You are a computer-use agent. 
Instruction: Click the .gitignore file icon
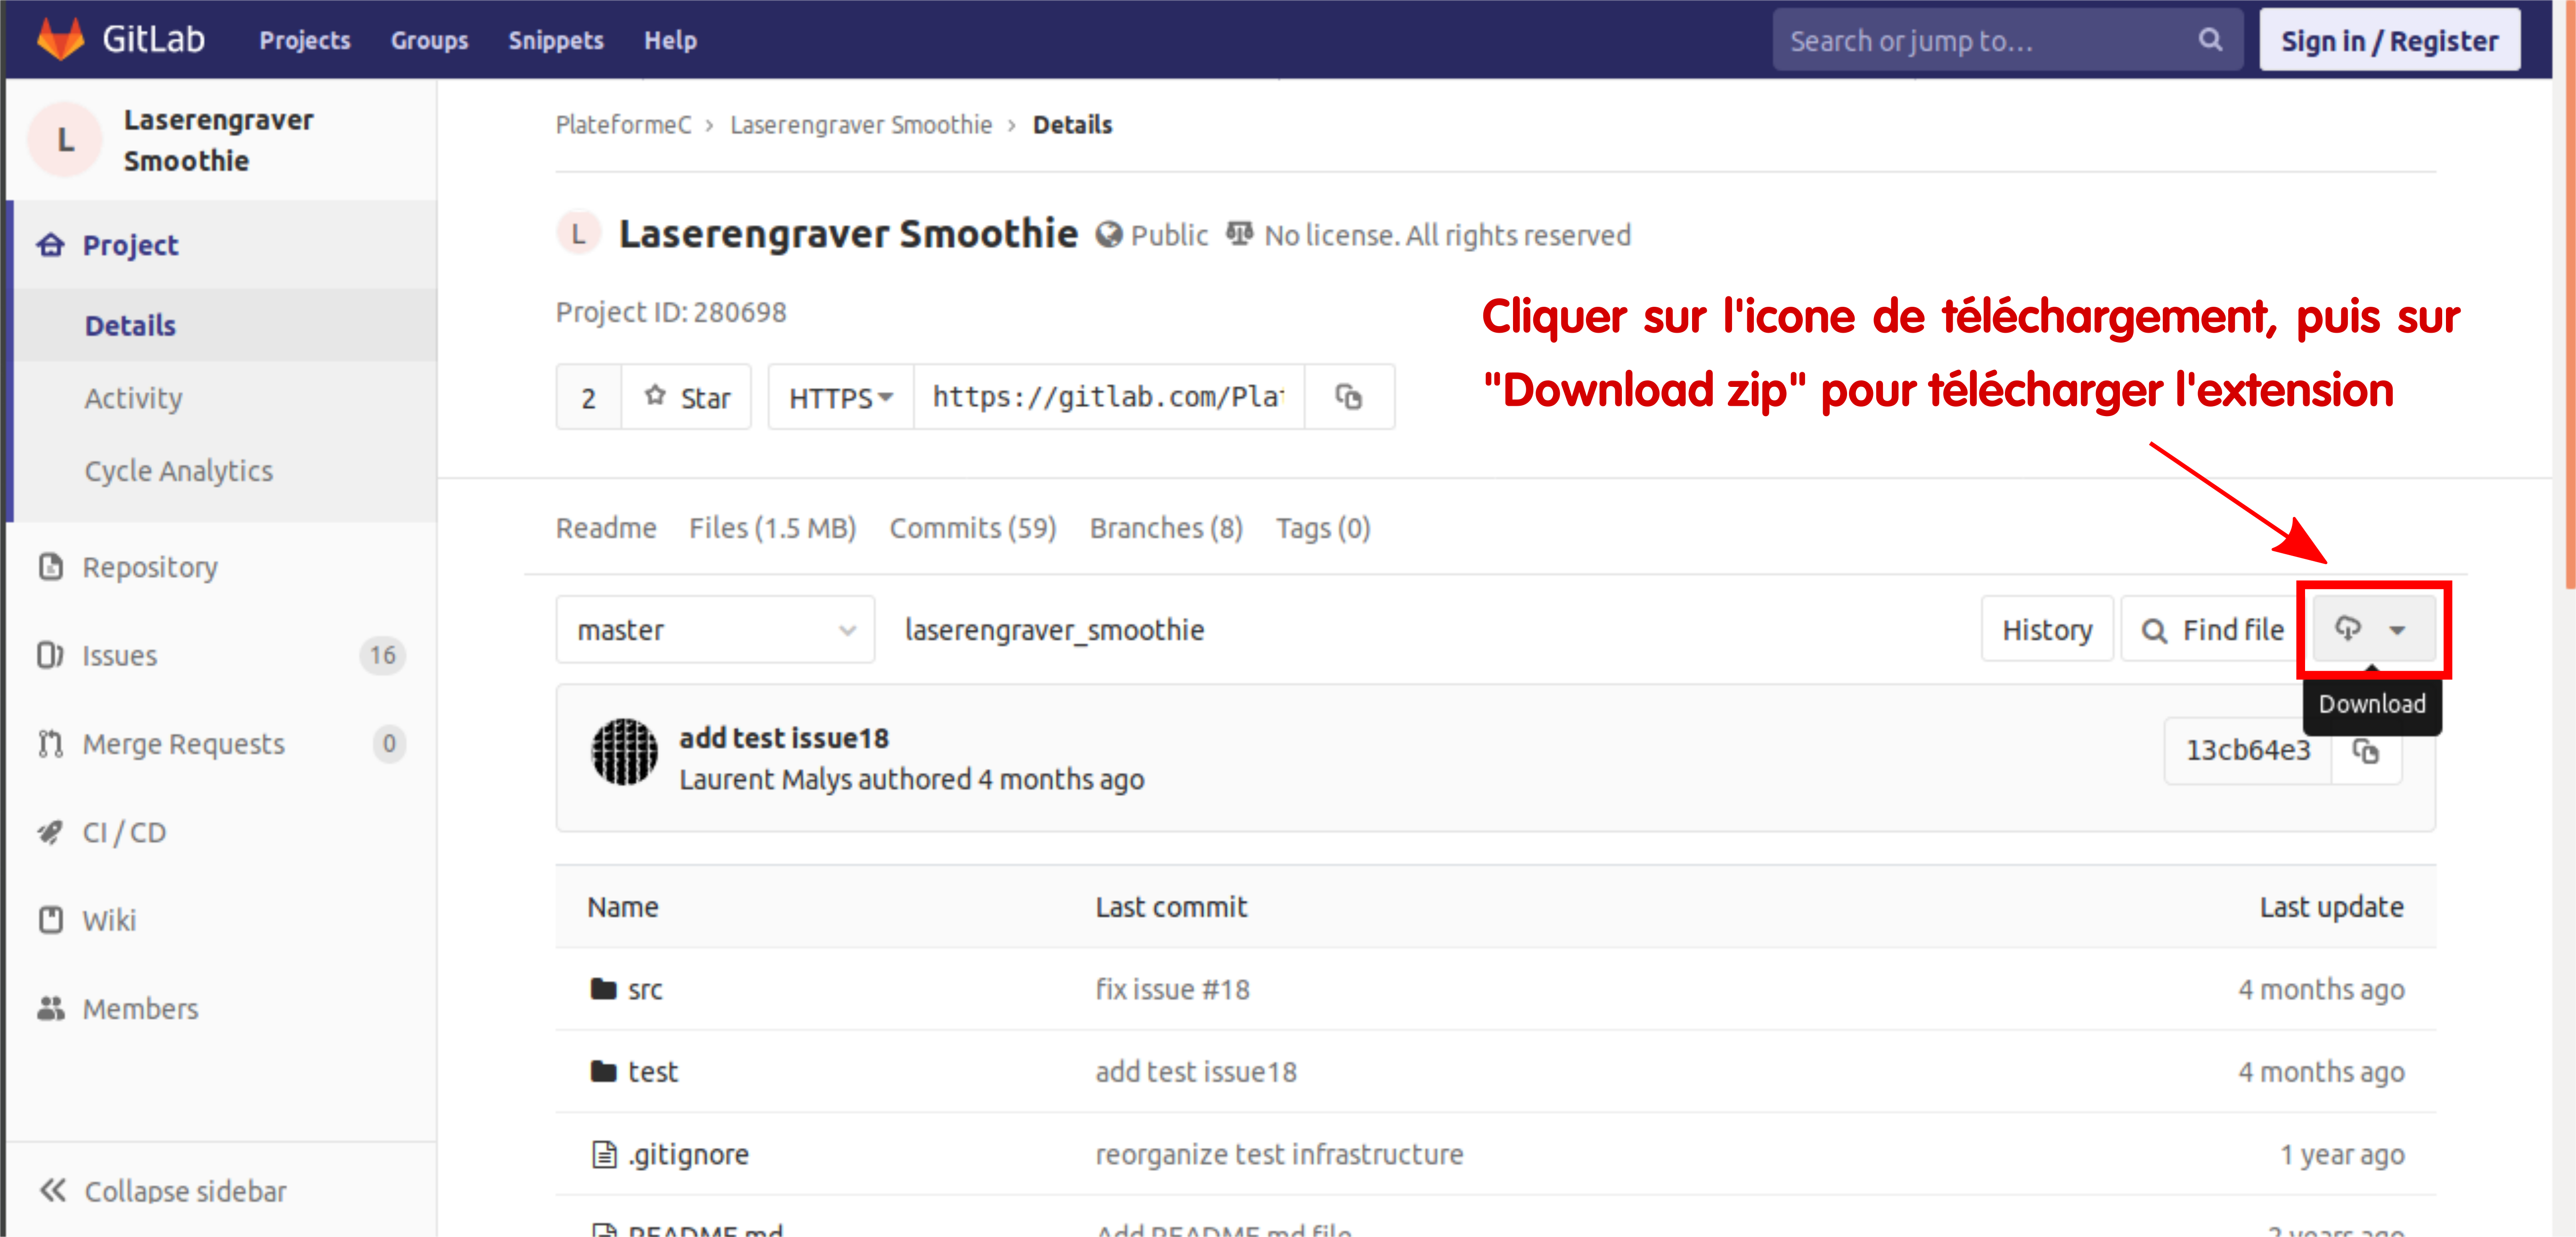[x=604, y=1154]
